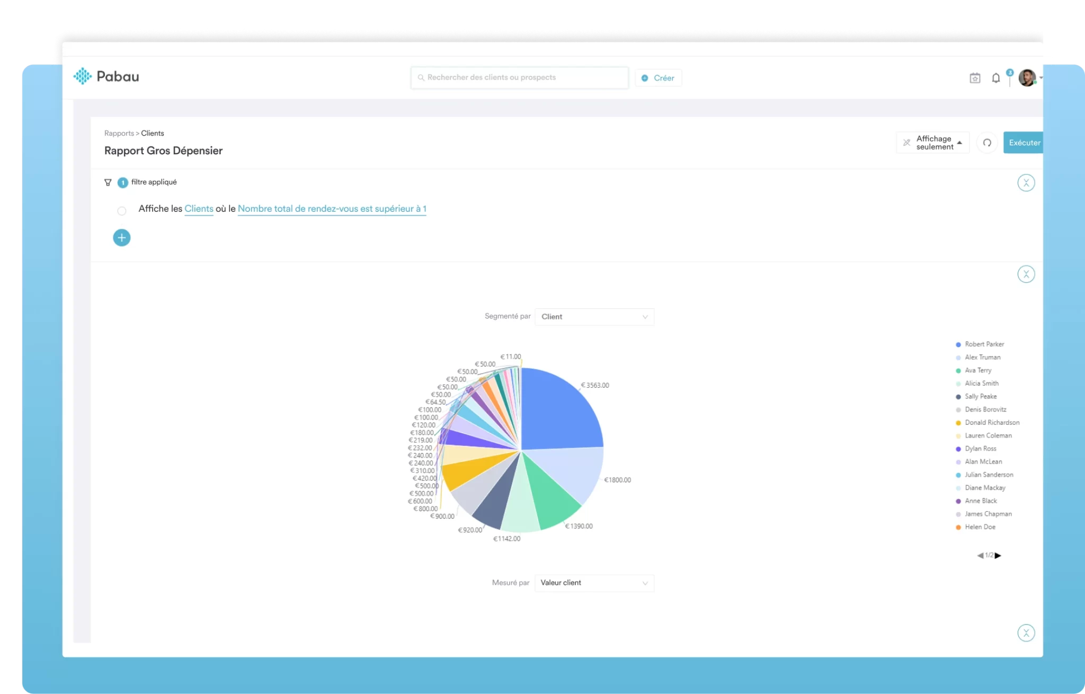Screen dimensions: 1085x694
Task: Open the notifications bell icon
Action: [x=996, y=78]
